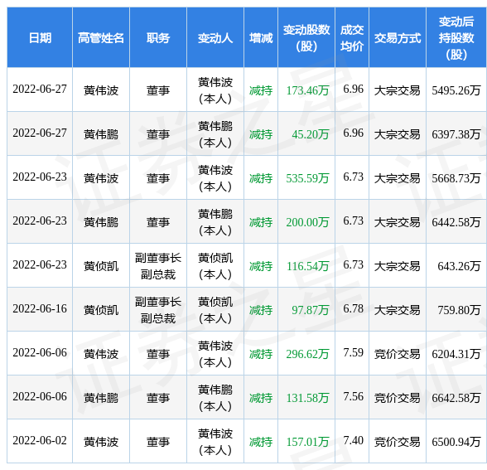Click 黄侦凯 name in 2022-06-16 row
The height and width of the screenshot is (470, 487).
[101, 310]
